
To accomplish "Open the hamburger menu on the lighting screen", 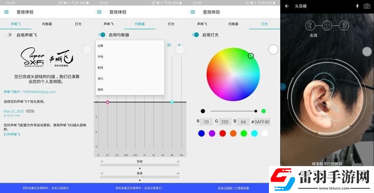I will pos(193,12).
